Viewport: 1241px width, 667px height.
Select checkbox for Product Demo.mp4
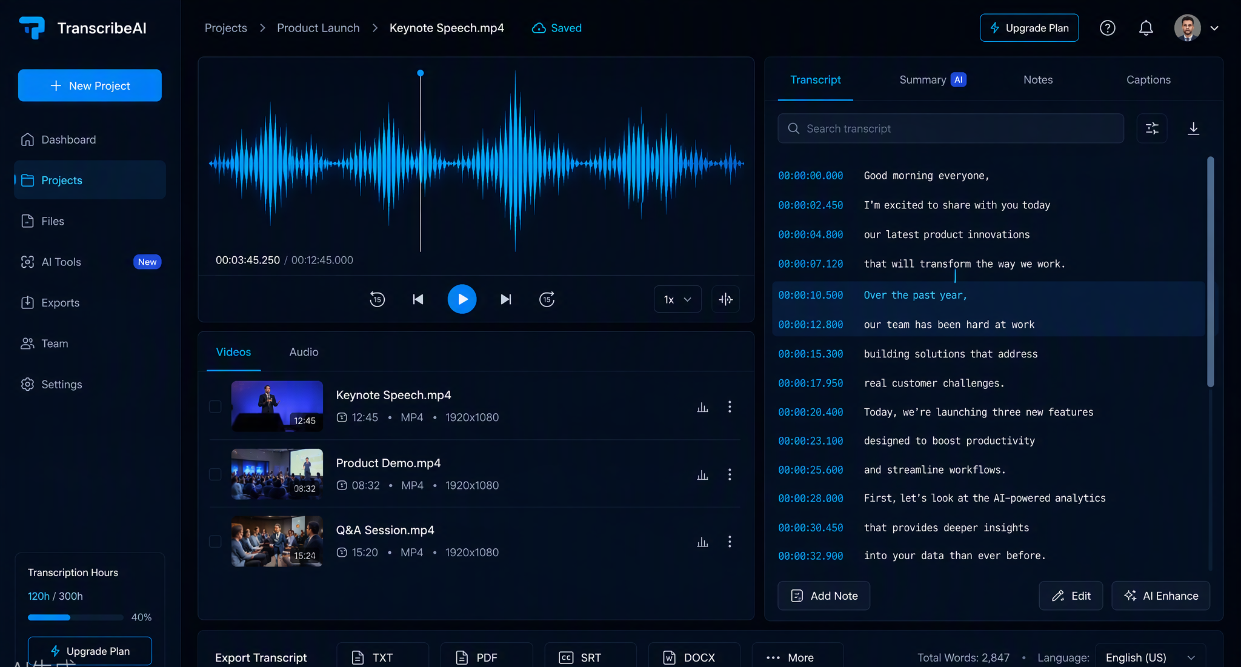click(x=215, y=474)
